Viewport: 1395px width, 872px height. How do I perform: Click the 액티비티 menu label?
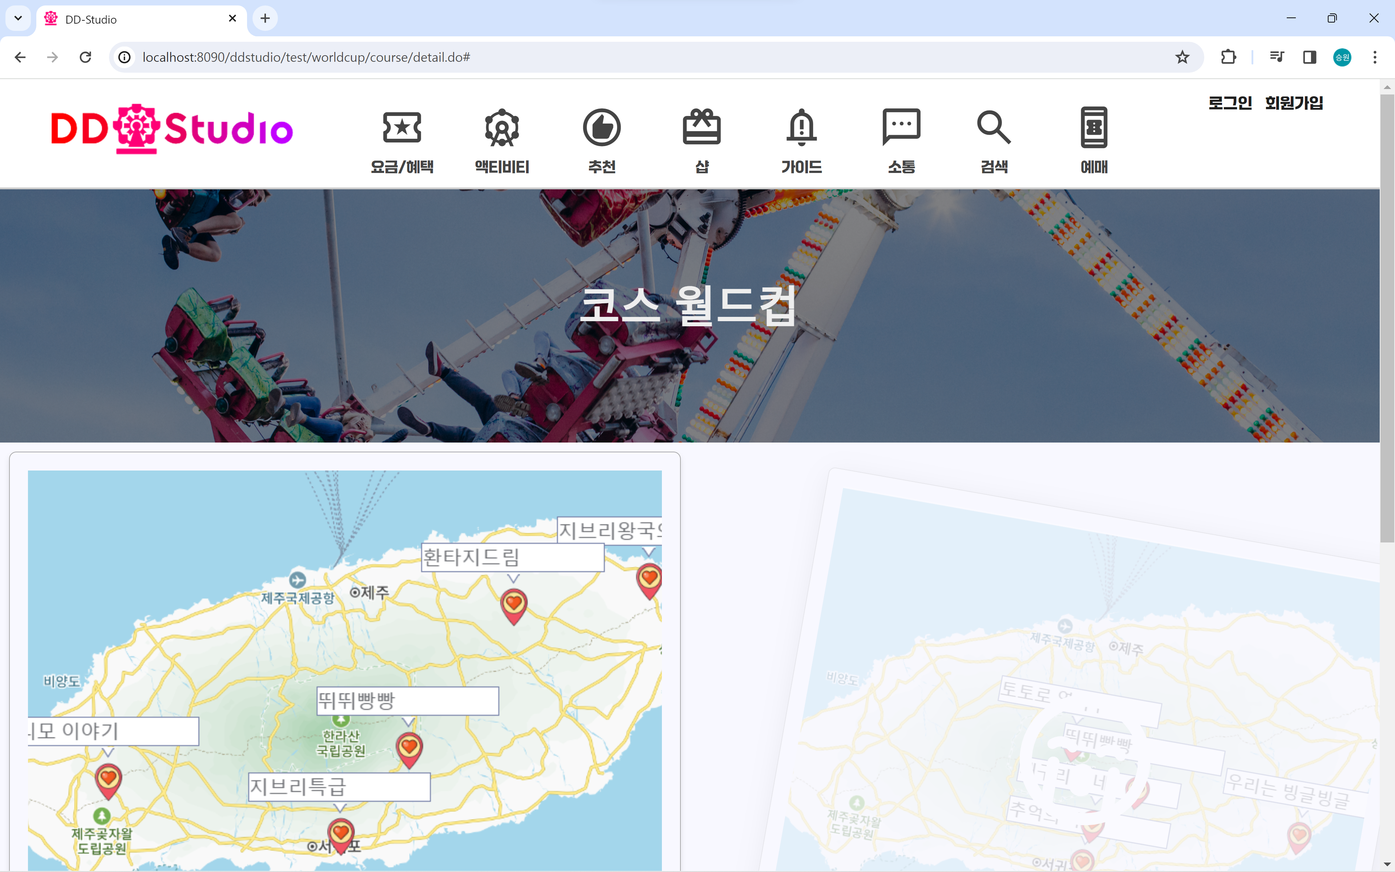tap(502, 167)
